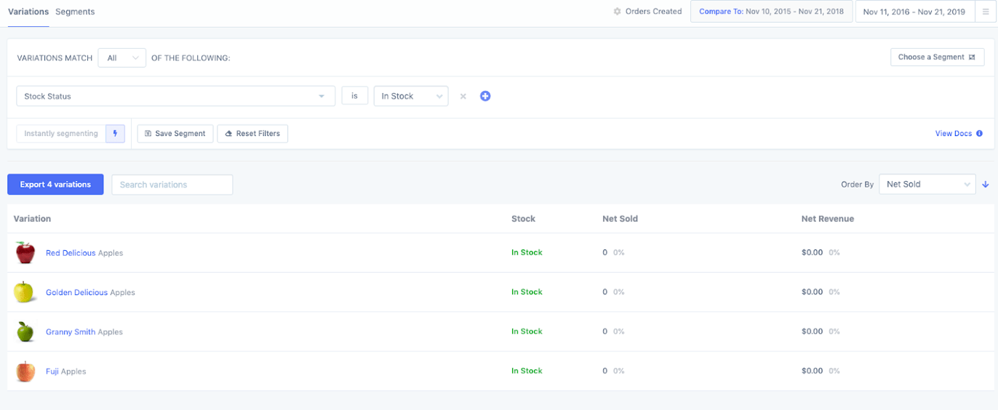Click the Save Segment button
998x410 pixels.
[175, 134]
